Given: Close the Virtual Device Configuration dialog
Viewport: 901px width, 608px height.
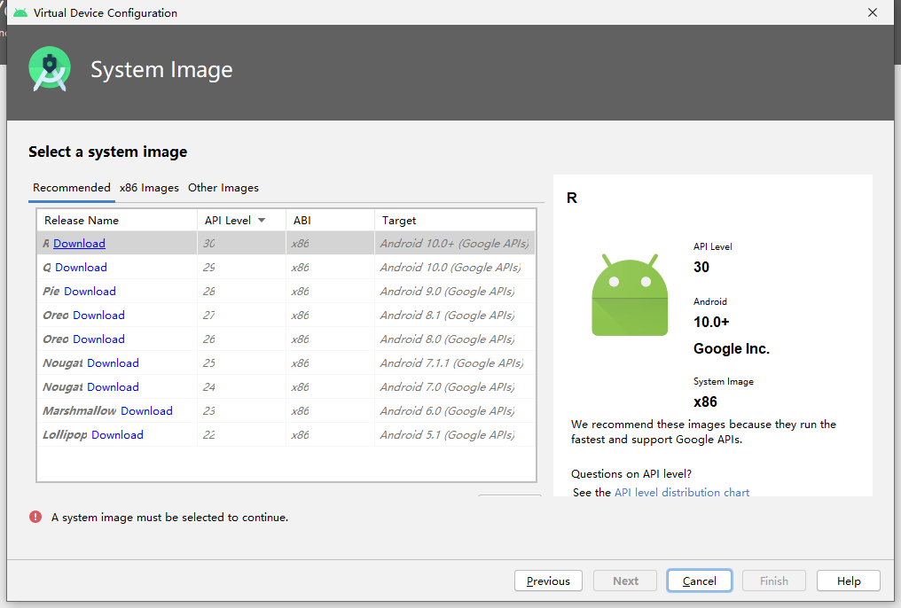Looking at the screenshot, I should click(873, 12).
